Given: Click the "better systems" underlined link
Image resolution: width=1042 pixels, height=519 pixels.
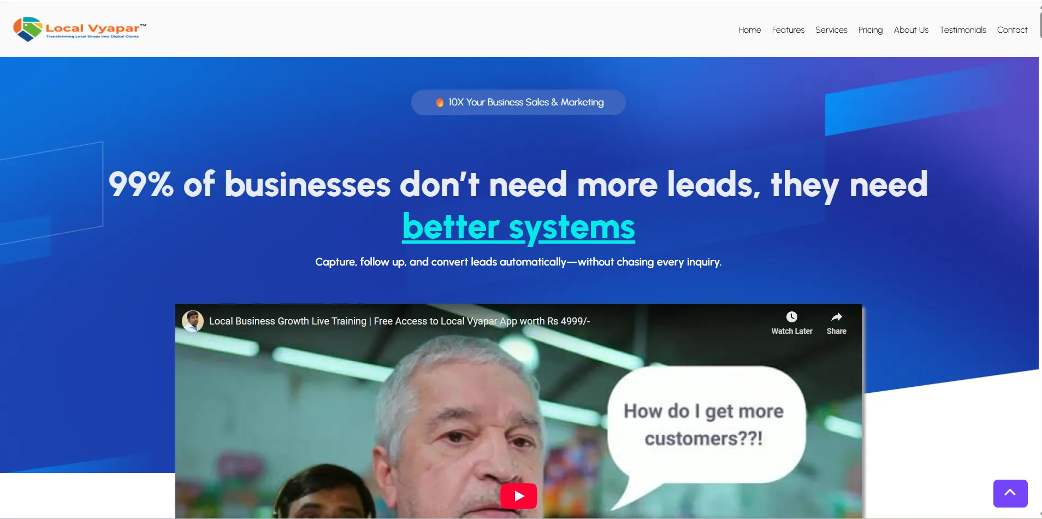Looking at the screenshot, I should (x=519, y=227).
